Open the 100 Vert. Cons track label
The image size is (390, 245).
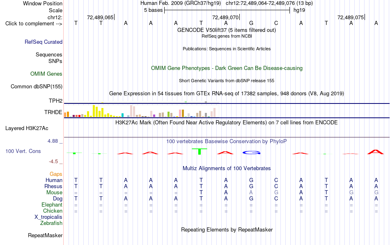(x=23, y=151)
